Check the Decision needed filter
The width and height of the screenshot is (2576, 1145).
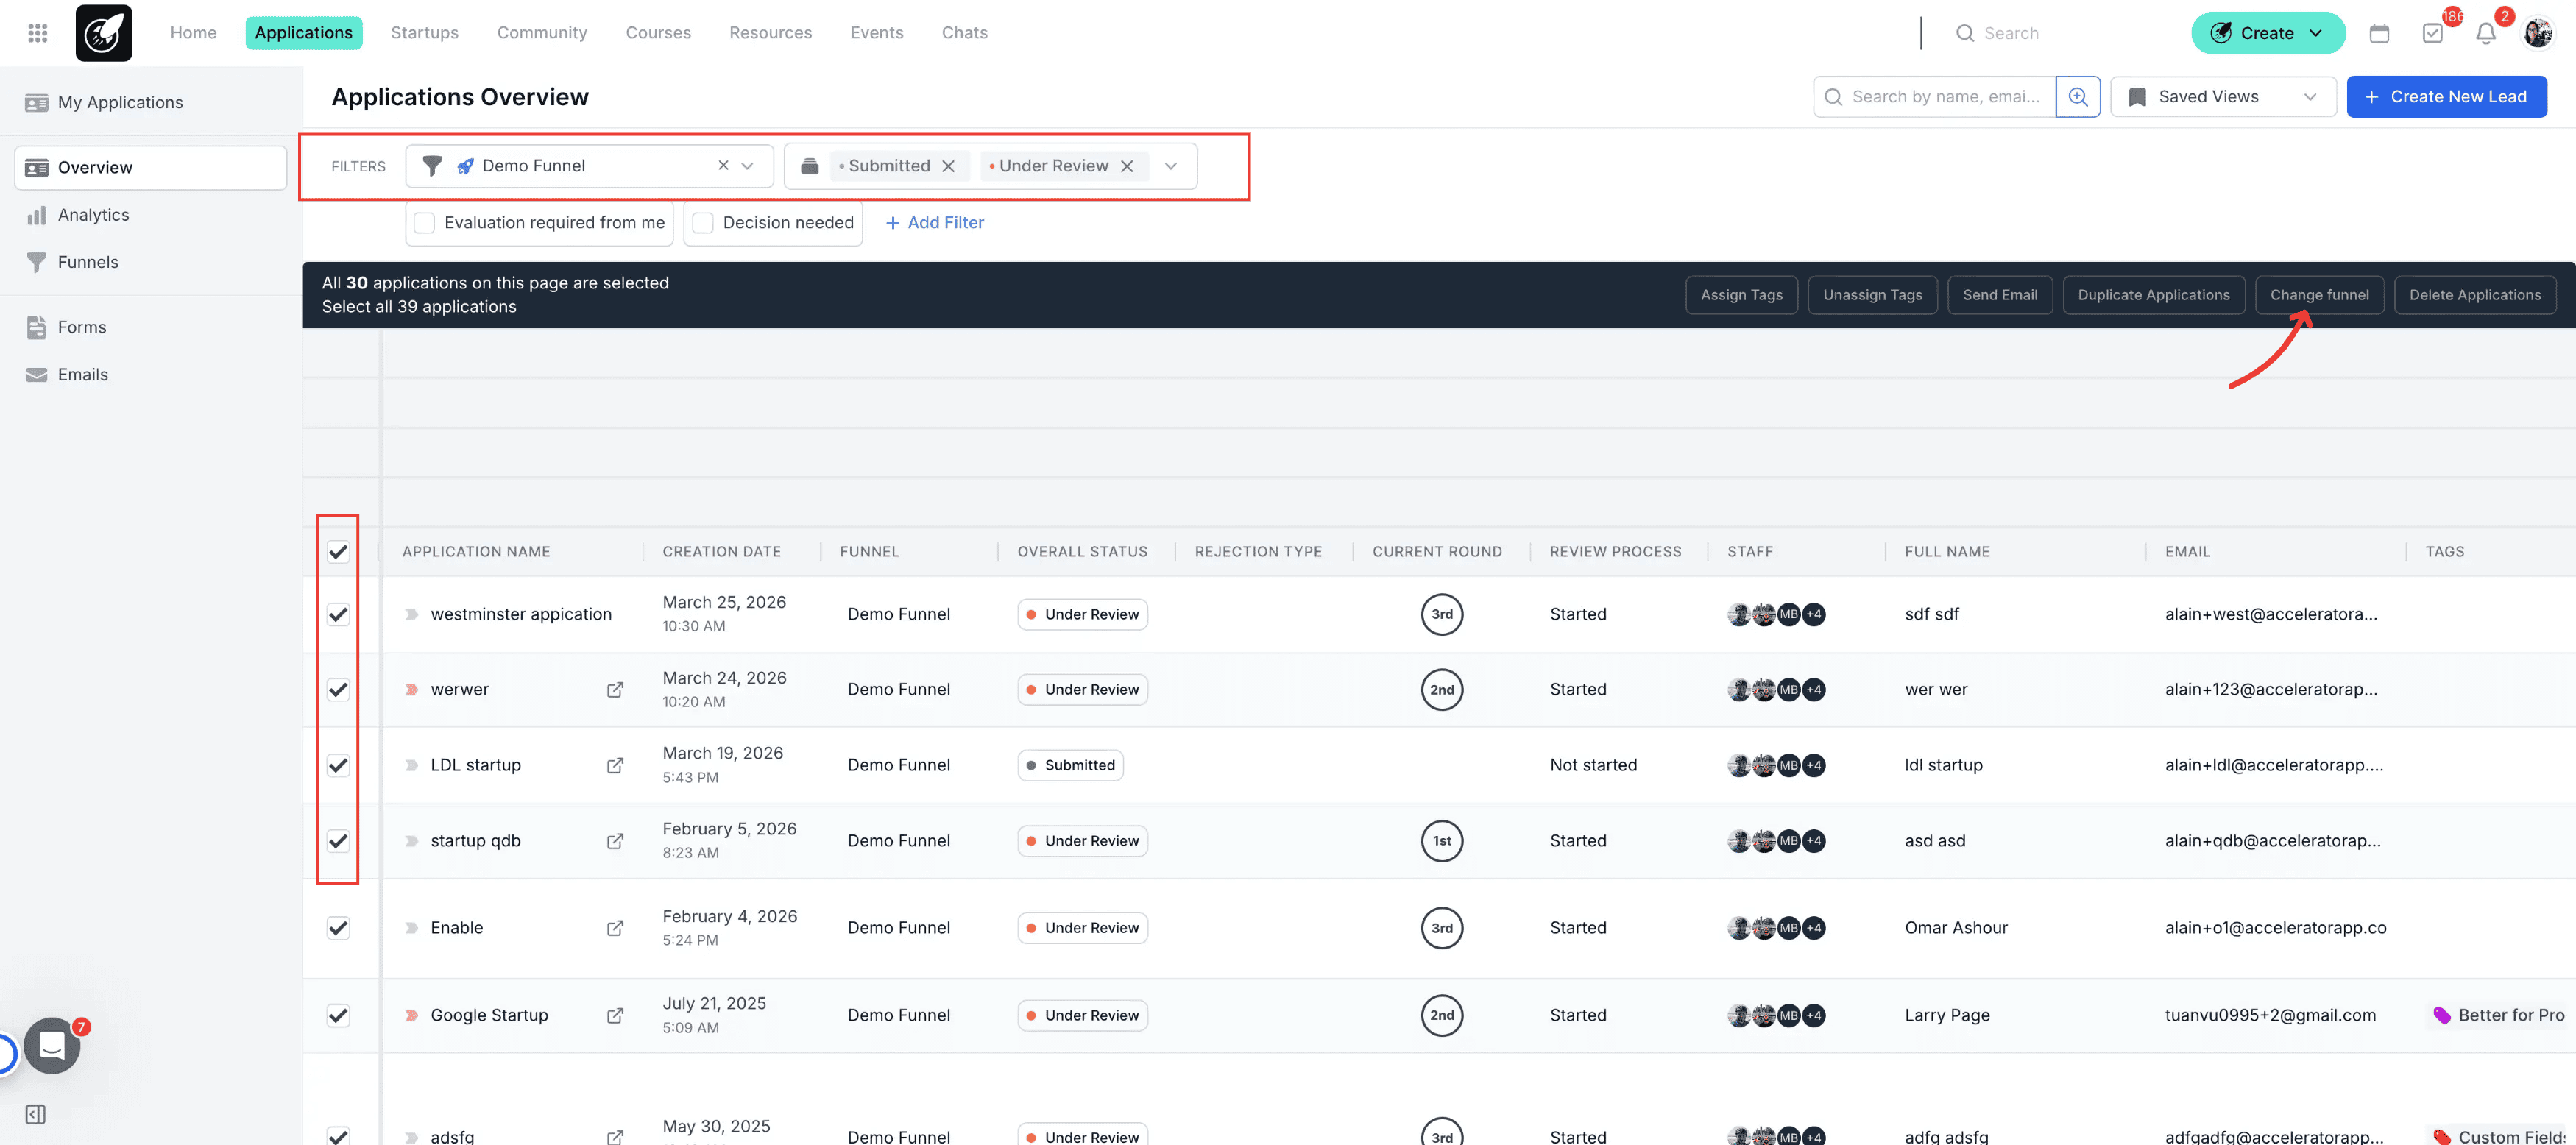click(703, 222)
